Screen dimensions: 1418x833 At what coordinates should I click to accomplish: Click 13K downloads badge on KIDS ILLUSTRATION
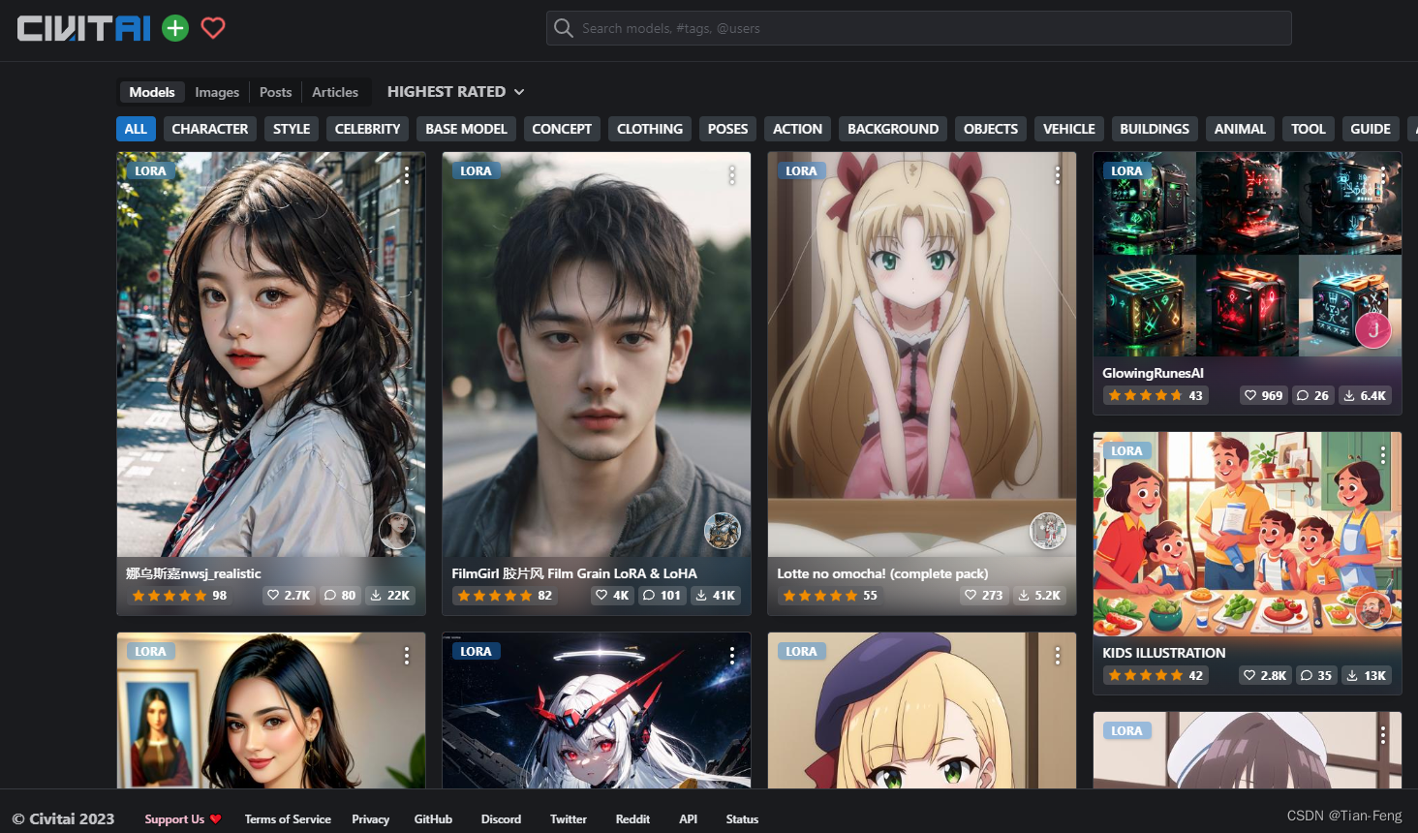[x=1366, y=675]
